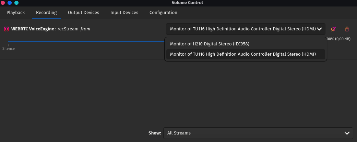Expand the All Streams show dropdown
The height and width of the screenshot is (142, 357).
(x=258, y=133)
